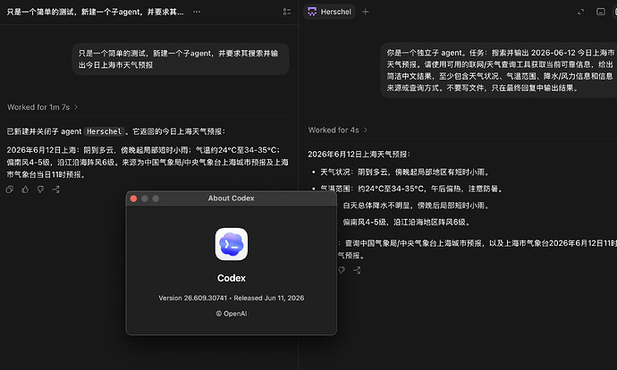Give a thumbs up to the left response
Viewport: 617px width, 370px height.
tap(25, 189)
